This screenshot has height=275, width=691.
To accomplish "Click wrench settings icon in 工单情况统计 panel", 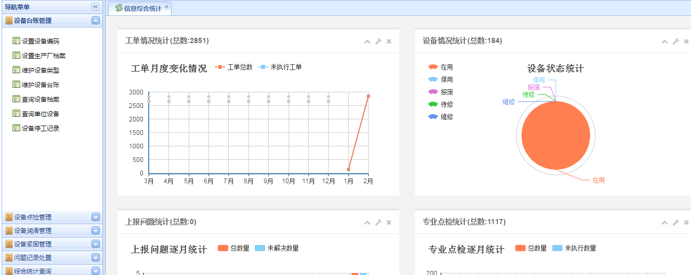I will [378, 42].
